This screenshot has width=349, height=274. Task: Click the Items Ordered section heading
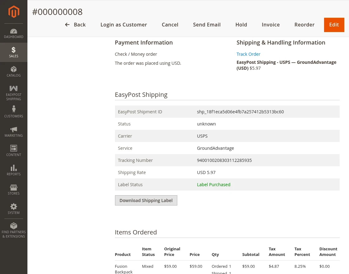136,232
